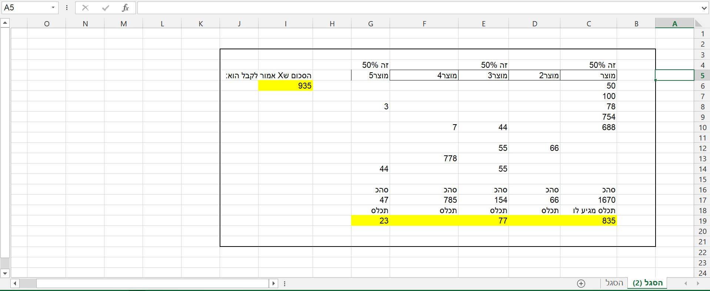This screenshot has height=291, width=710.
Task: Click the yellow cell with 23
Action: point(370,221)
